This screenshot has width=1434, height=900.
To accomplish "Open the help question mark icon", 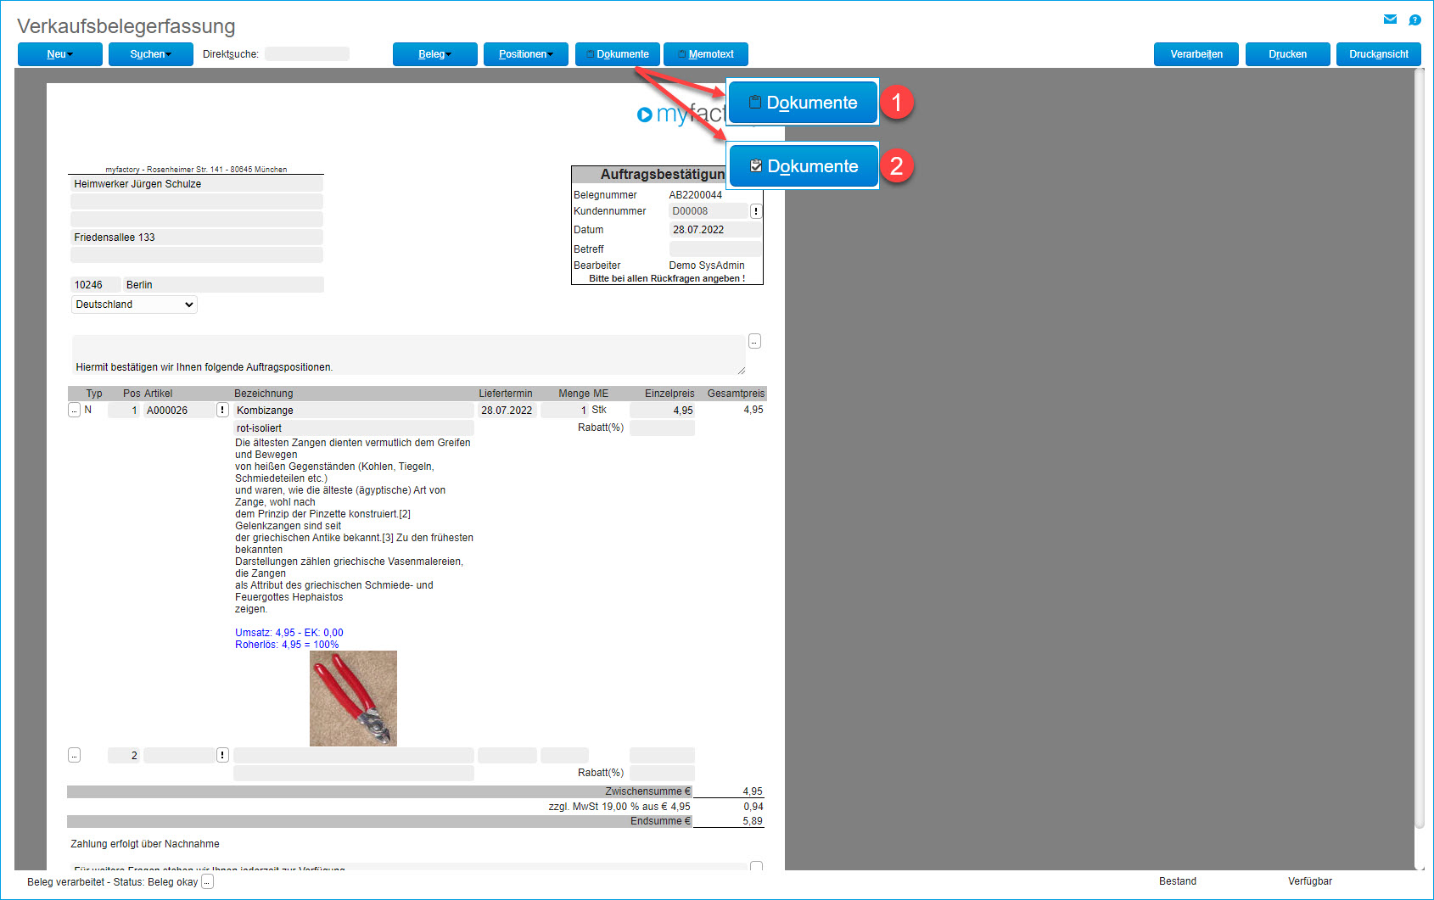I will click(x=1414, y=20).
